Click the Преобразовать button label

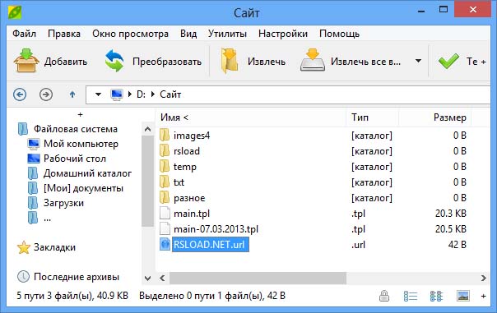167,62
